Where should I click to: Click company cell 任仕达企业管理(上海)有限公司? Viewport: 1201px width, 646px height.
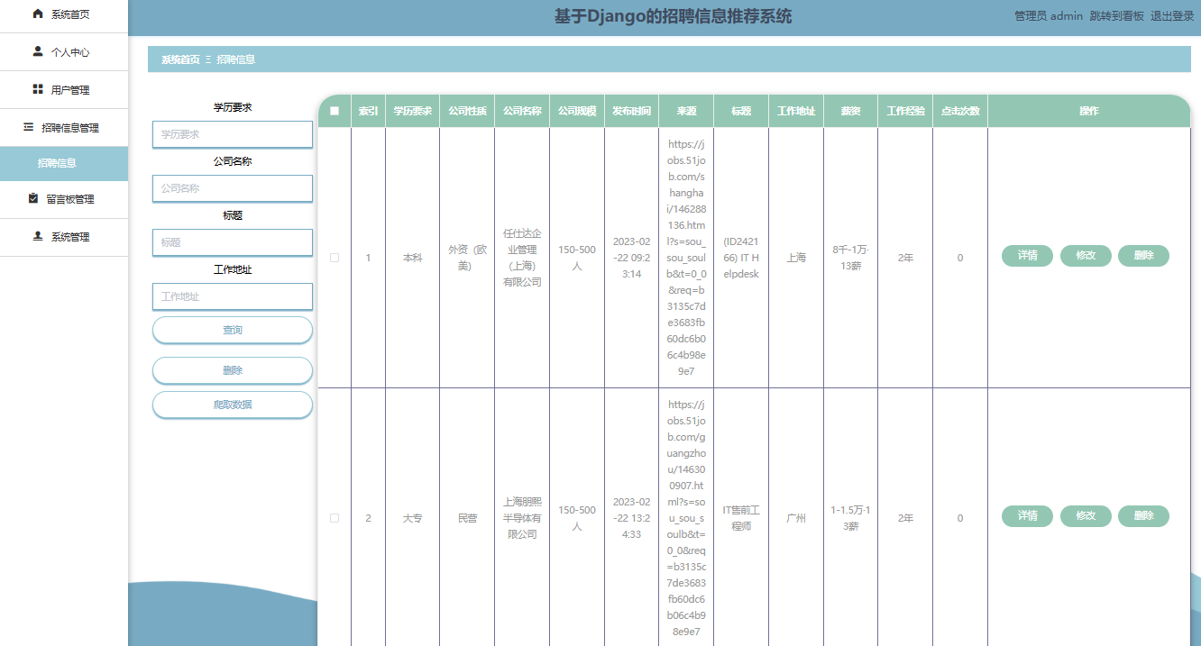pyautogui.click(x=522, y=258)
